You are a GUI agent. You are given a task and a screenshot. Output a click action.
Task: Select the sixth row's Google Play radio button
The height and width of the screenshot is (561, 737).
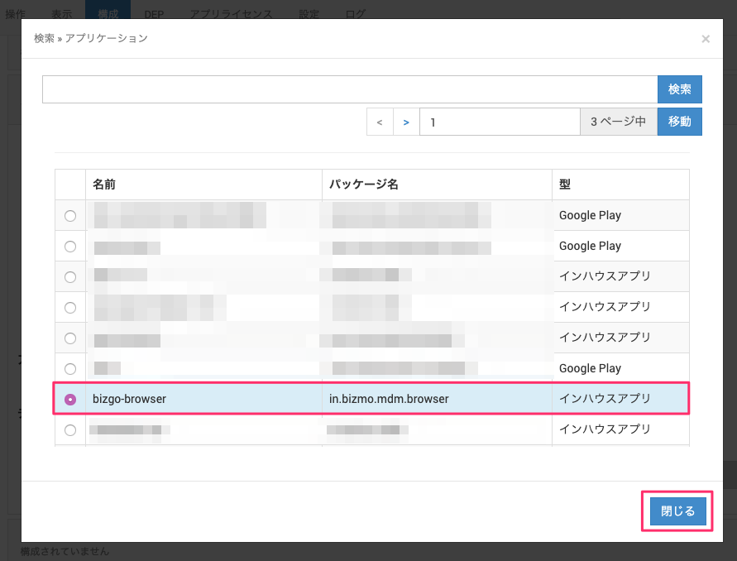click(x=70, y=368)
